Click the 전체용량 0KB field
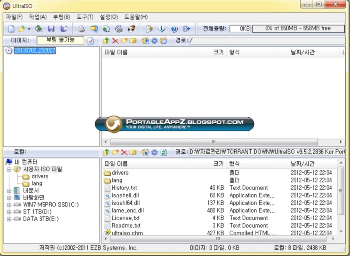 (x=240, y=29)
